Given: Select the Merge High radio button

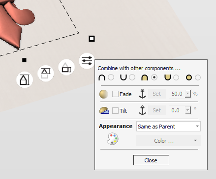Looking at the screenshot, I should pyautogui.click(x=154, y=77).
